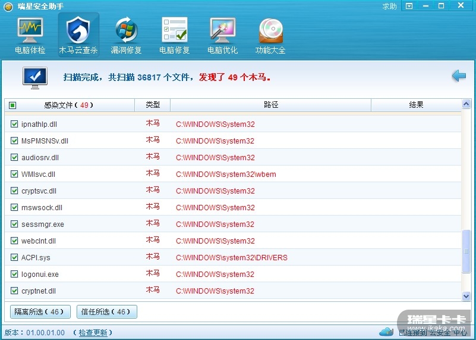Screen dimensions: 476x340
Task: Click the 感染文件 column header
Action: tap(69, 105)
